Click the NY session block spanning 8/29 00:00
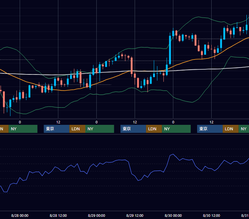Screen dimensions: 249x219 tap(100, 129)
